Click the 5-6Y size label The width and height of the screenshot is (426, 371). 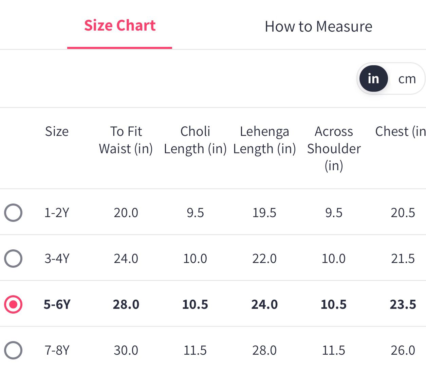tap(57, 304)
